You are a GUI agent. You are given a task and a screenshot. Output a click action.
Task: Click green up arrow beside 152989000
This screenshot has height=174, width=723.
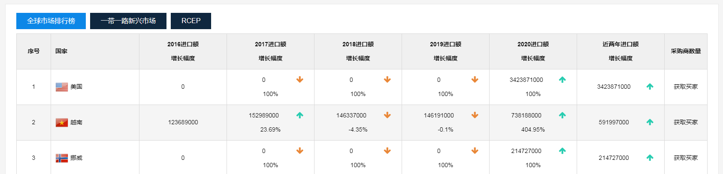point(300,115)
